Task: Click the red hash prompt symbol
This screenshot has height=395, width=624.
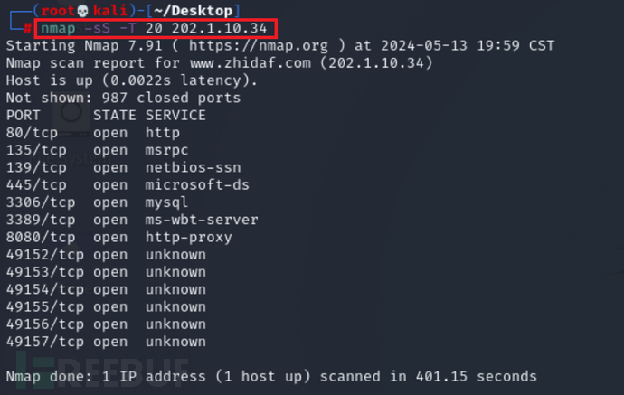Action: (x=27, y=28)
